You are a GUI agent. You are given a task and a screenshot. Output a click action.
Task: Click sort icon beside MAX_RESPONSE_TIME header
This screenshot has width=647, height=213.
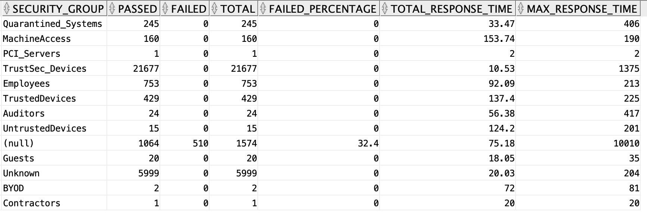521,9
